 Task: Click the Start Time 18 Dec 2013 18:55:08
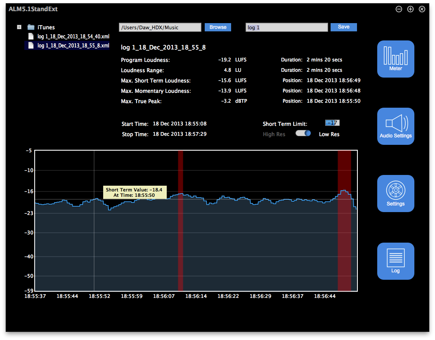(180, 124)
